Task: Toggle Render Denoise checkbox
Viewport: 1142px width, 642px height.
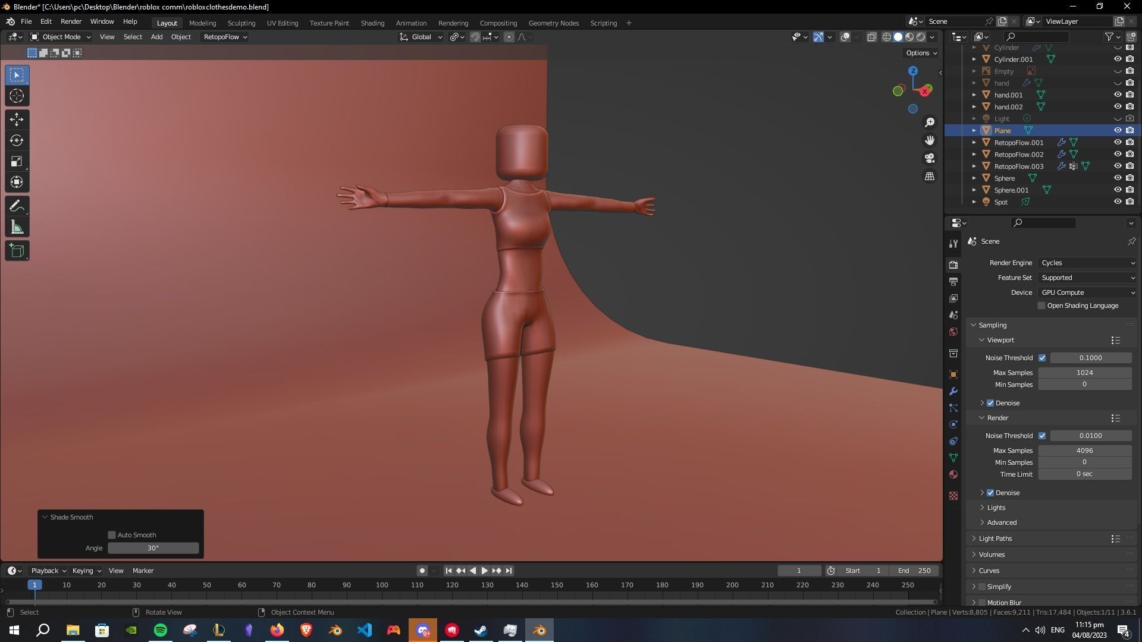Action: [990, 493]
